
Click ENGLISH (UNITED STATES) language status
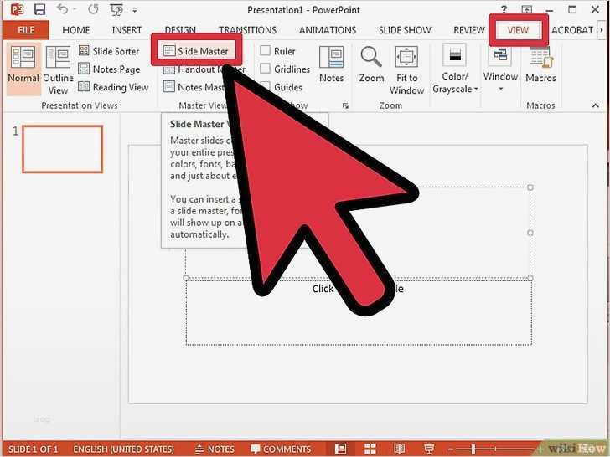[124, 449]
